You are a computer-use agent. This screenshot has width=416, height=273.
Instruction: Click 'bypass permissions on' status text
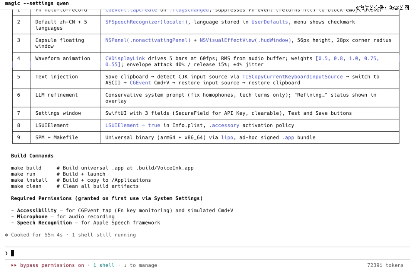click(x=52, y=265)
